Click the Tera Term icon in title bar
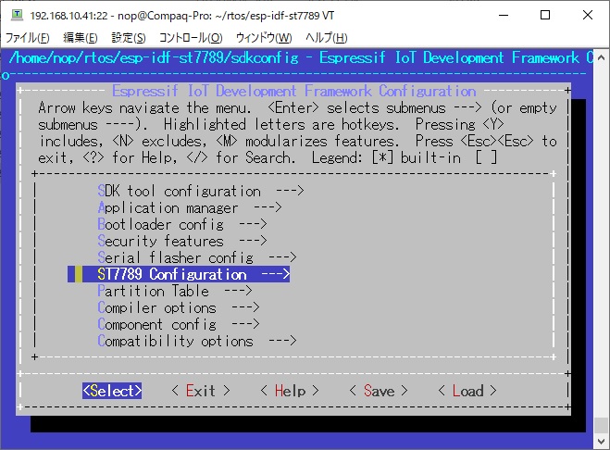Screen dimensions: 610x450 [x=17, y=15]
